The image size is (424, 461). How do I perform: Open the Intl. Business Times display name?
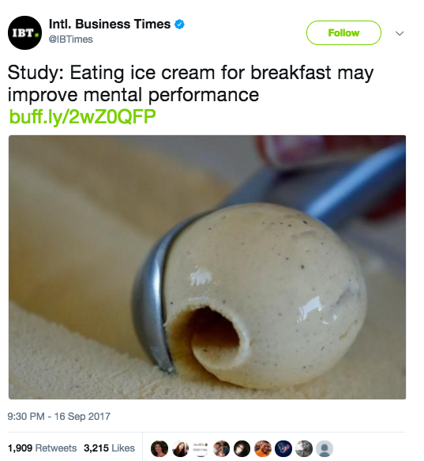click(x=110, y=24)
